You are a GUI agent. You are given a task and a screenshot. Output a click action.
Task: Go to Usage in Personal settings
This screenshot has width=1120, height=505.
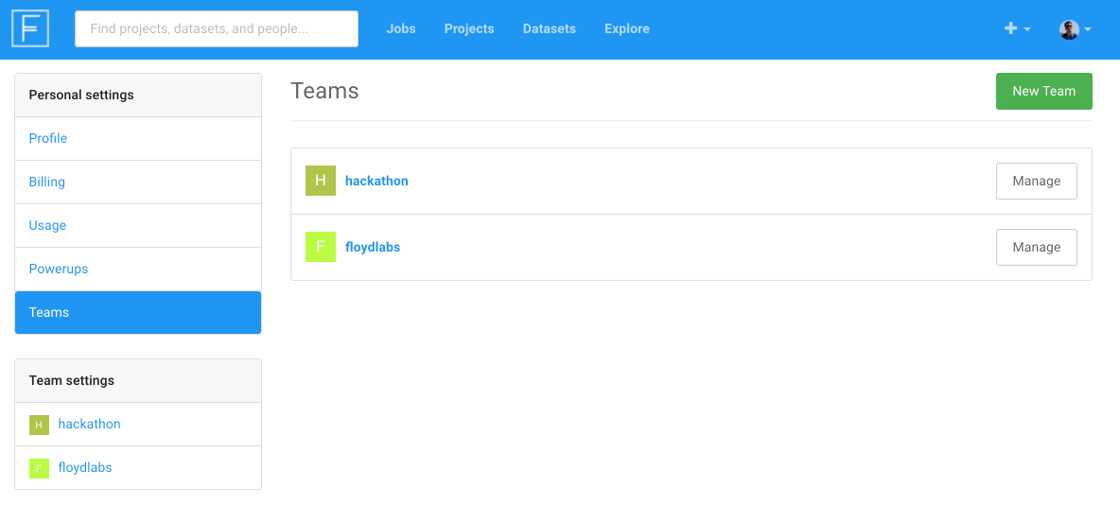pyautogui.click(x=138, y=226)
